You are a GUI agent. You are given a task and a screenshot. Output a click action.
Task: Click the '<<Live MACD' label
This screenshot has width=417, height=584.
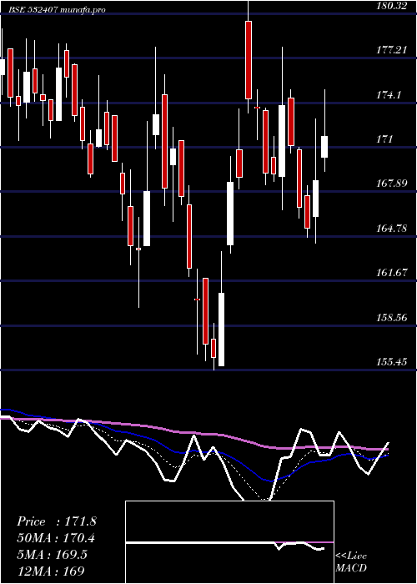click(x=351, y=562)
